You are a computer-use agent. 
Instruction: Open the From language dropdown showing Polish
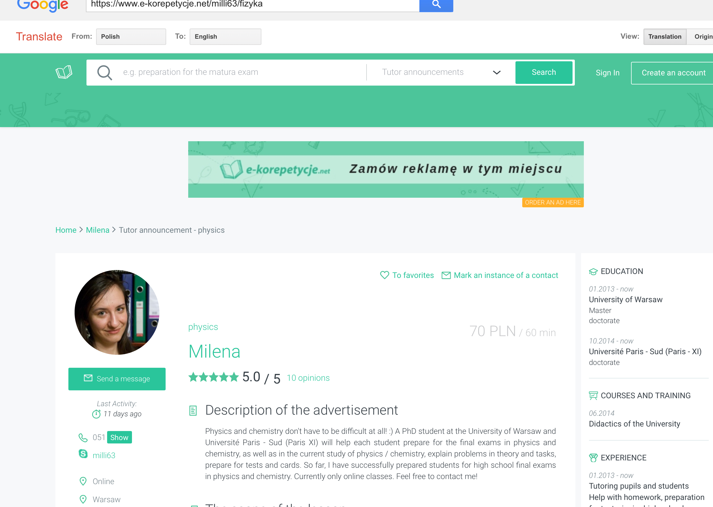click(x=131, y=37)
